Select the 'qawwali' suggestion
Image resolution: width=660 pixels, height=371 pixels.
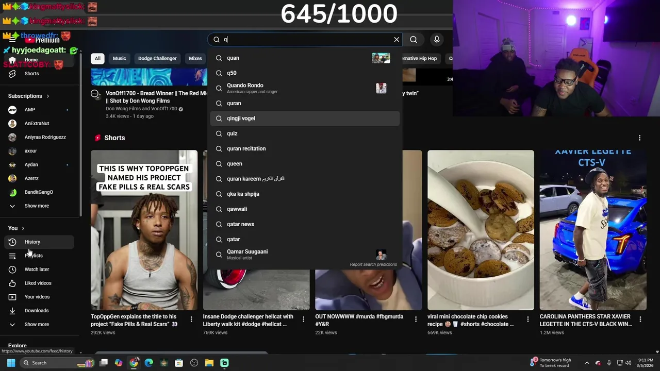coord(305,209)
